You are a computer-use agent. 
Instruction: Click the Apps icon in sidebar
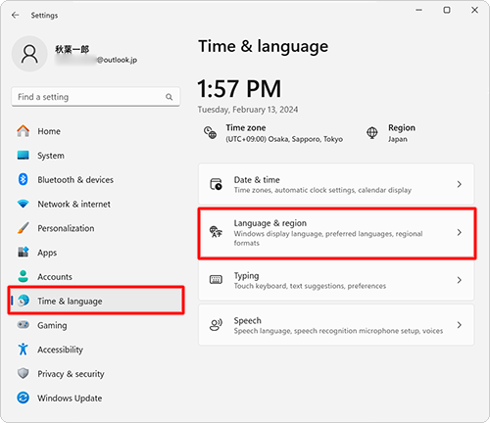pyautogui.click(x=24, y=252)
